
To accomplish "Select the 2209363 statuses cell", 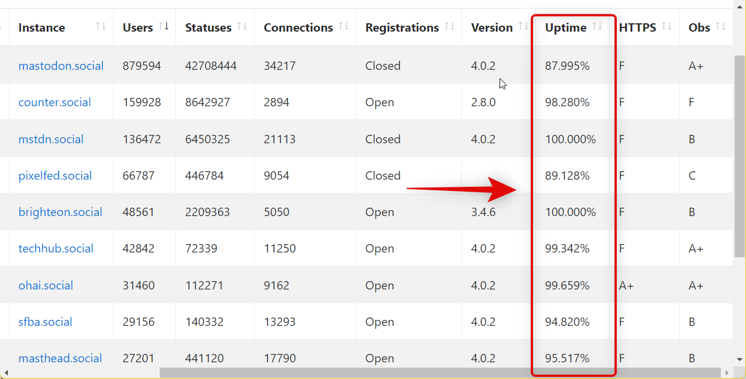I will [208, 212].
